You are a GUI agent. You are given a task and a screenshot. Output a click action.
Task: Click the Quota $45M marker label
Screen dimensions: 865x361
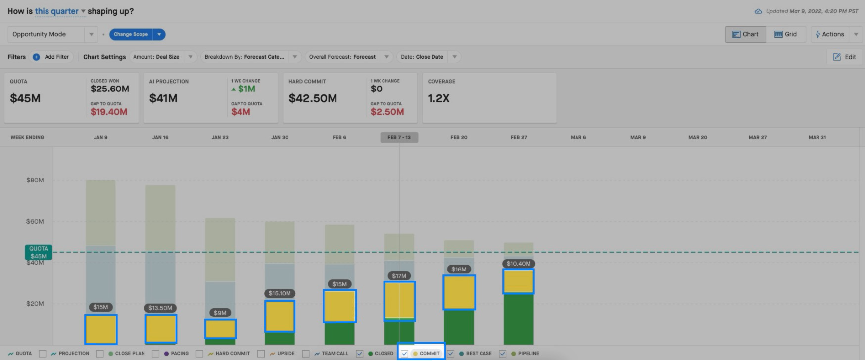[39, 252]
